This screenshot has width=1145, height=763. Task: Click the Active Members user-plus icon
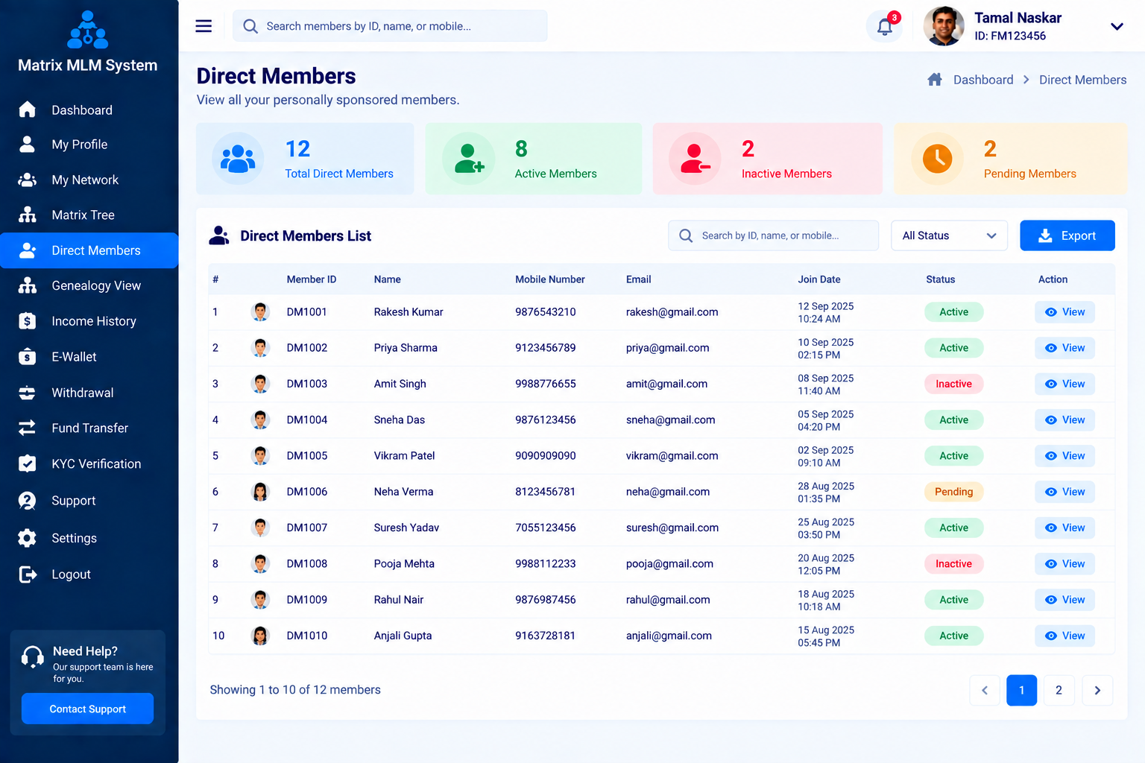pyautogui.click(x=469, y=159)
